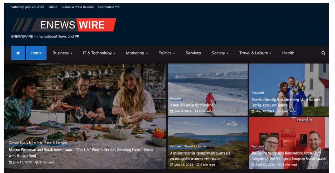This screenshot has width=335, height=173.
Task: Click the ENEWSWIRE logo
Action: tap(64, 25)
